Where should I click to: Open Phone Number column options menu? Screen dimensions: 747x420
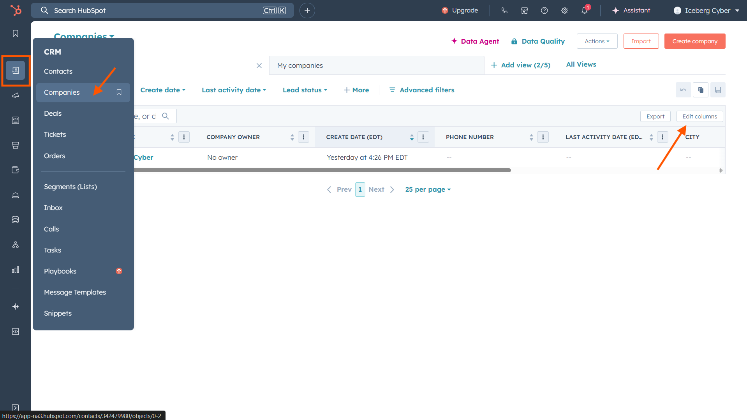(x=543, y=137)
